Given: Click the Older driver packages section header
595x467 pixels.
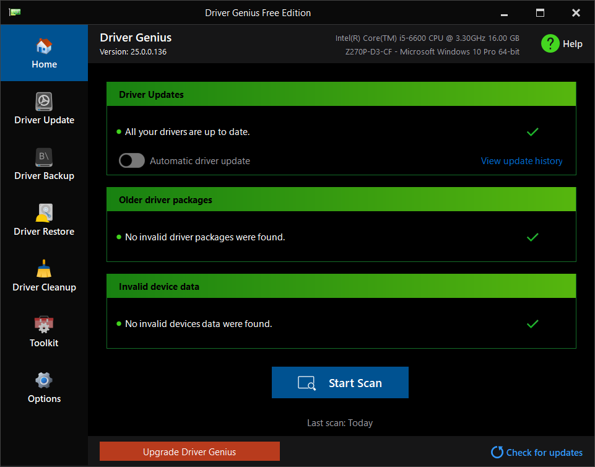Looking at the screenshot, I should coord(341,199).
